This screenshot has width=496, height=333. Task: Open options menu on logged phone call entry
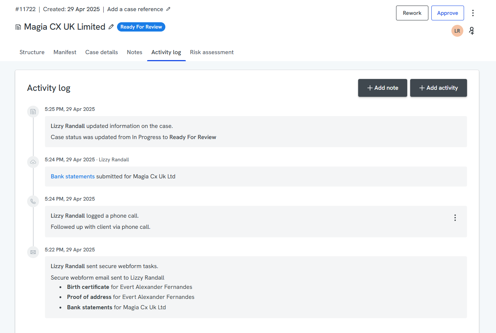(x=455, y=218)
